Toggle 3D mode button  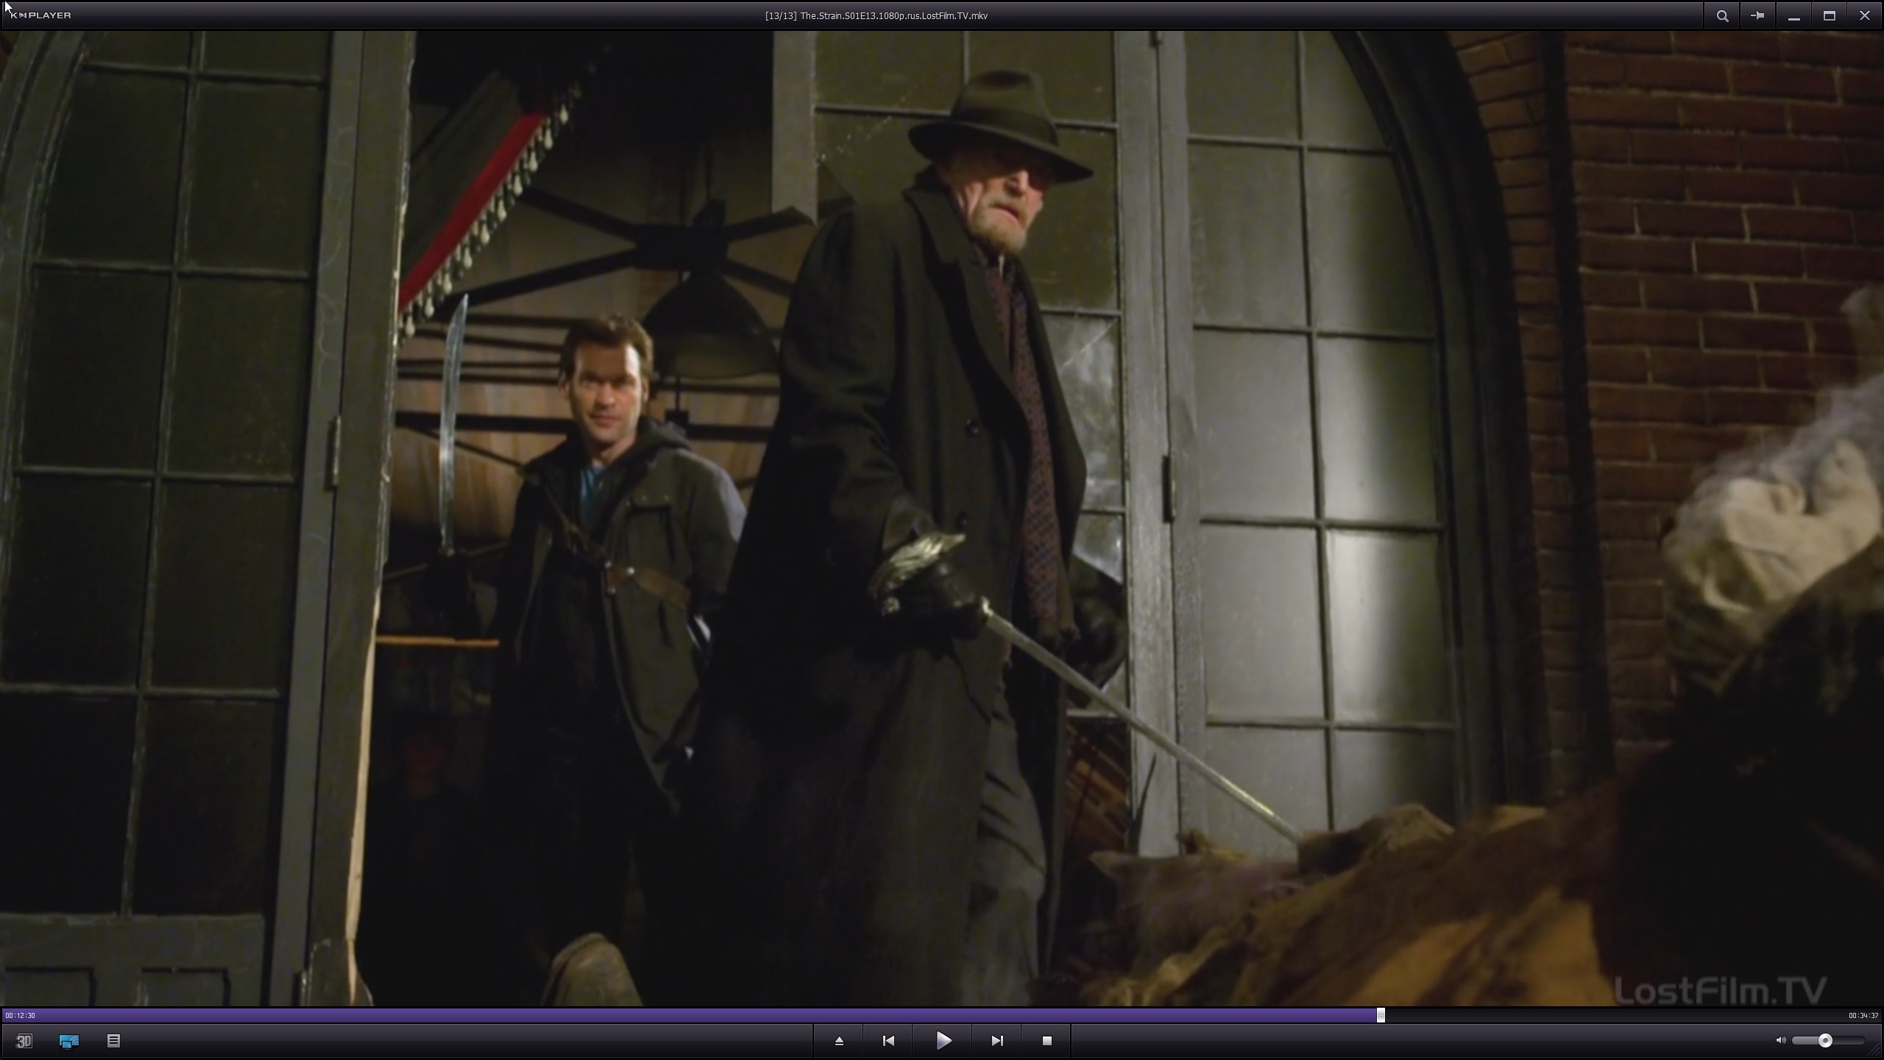tap(24, 1041)
